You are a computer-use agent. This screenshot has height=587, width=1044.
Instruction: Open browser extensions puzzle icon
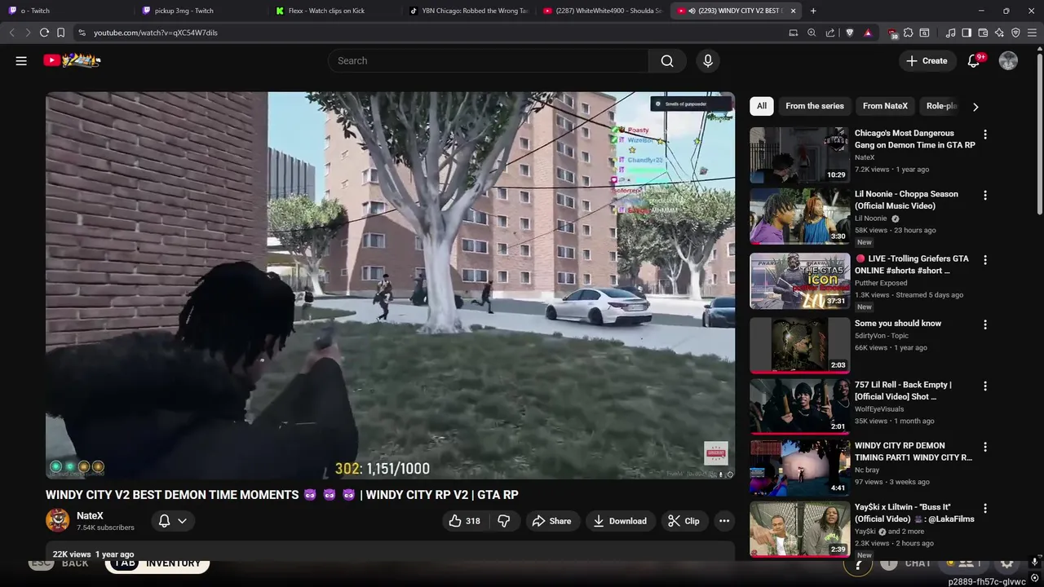(908, 33)
